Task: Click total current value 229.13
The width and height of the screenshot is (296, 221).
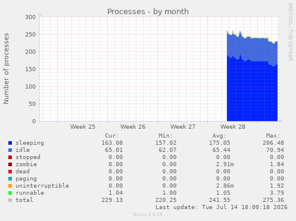Action: click(x=112, y=200)
